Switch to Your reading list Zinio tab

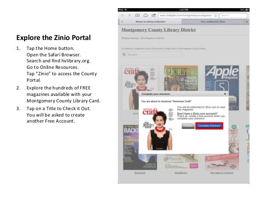pyautogui.click(x=213, y=22)
